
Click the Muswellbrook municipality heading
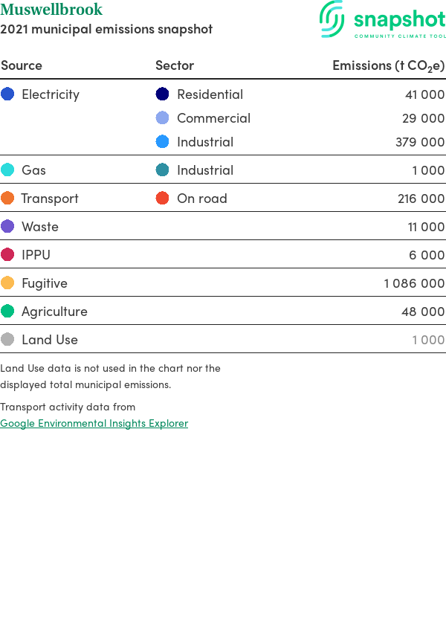[x=51, y=10]
